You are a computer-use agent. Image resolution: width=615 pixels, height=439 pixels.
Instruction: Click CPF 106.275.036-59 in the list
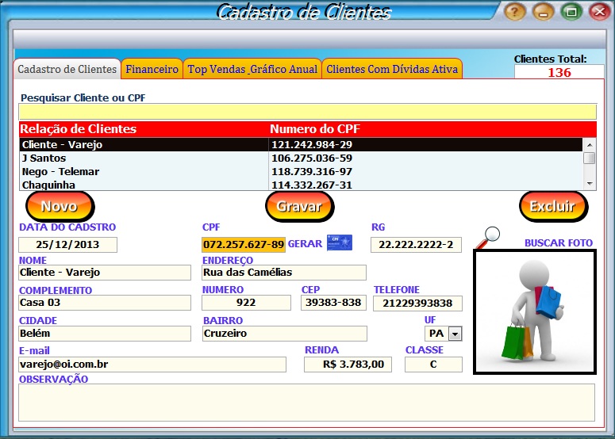point(312,158)
